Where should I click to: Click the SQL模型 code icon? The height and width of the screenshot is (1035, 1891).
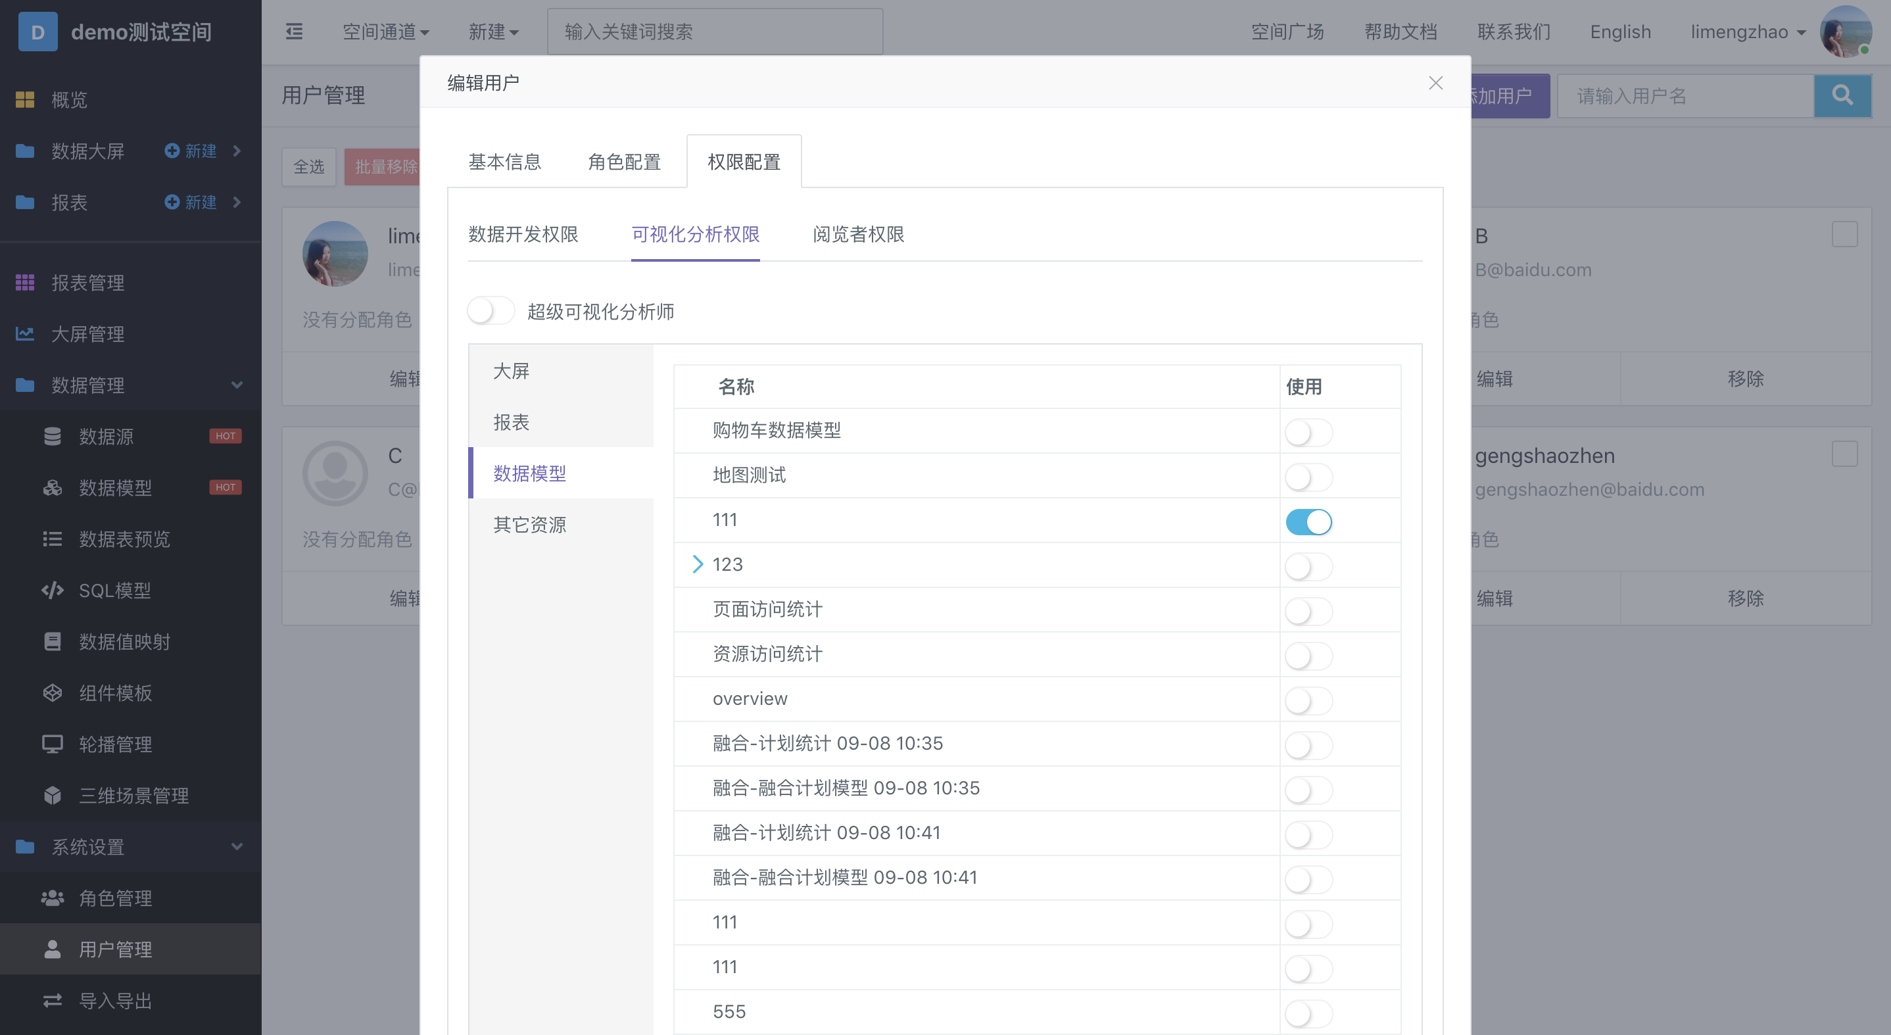pos(52,590)
